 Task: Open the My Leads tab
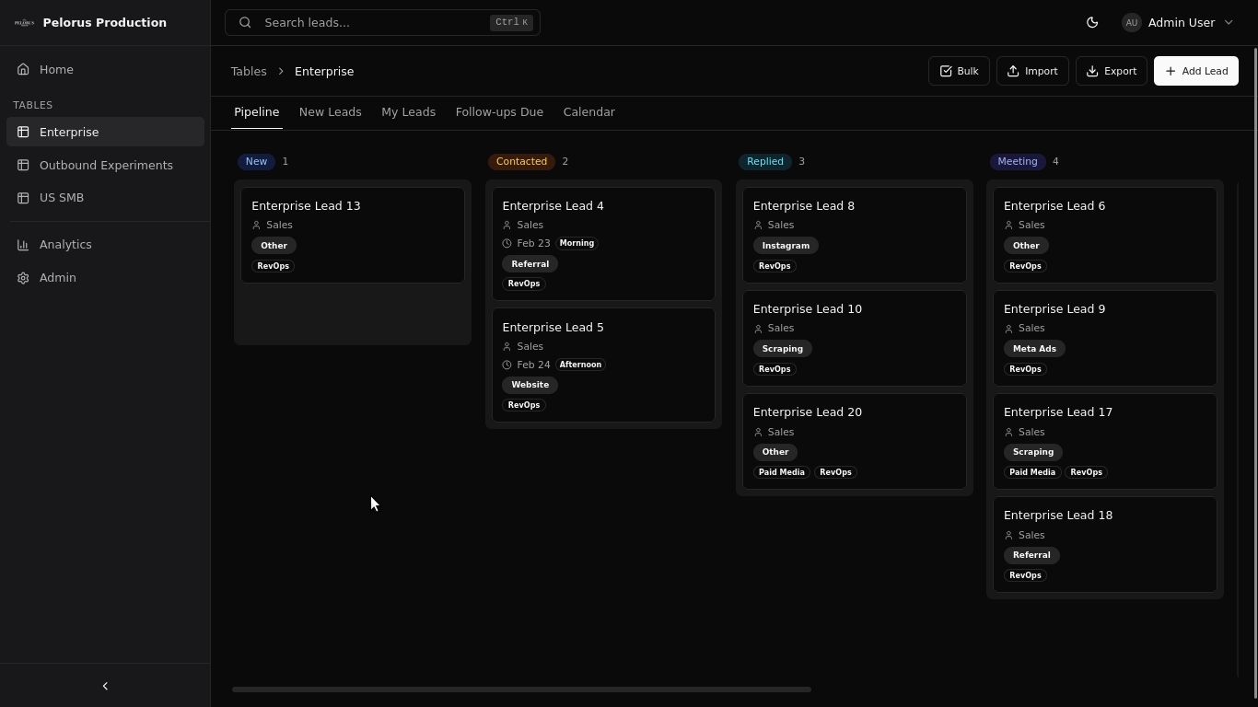coord(408,111)
